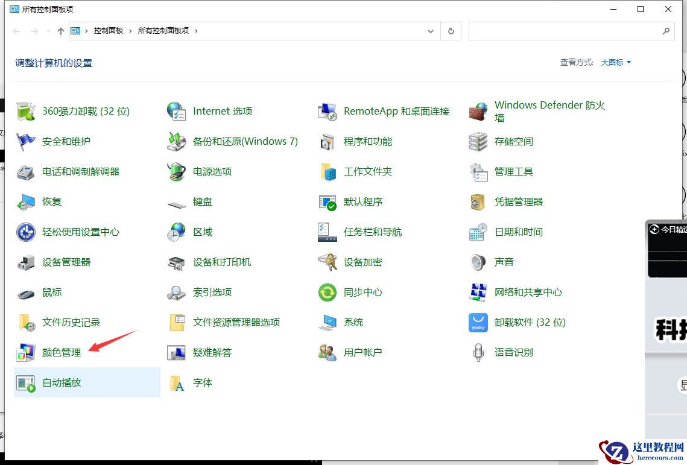
Task: Open the 自动播放 icon
Action: coord(26,383)
